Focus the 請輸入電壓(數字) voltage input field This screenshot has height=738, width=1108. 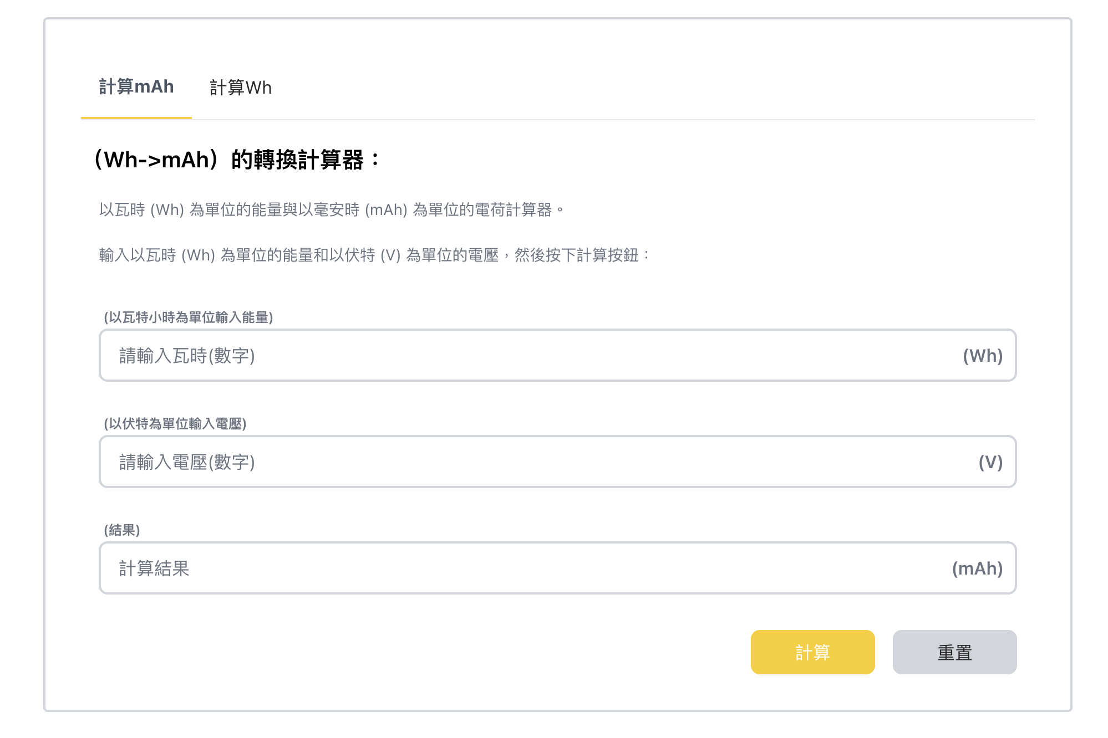[x=499, y=462]
